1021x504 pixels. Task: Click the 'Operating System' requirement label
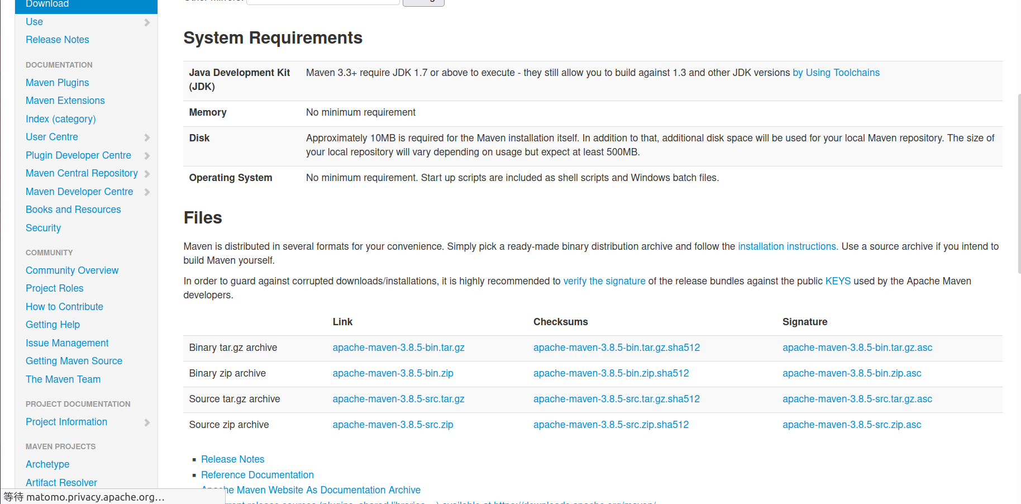click(x=231, y=178)
